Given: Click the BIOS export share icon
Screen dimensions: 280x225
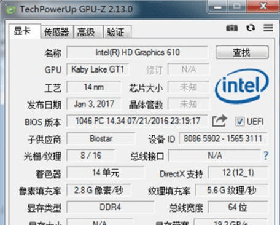Looking at the screenshot, I should click(x=219, y=121).
